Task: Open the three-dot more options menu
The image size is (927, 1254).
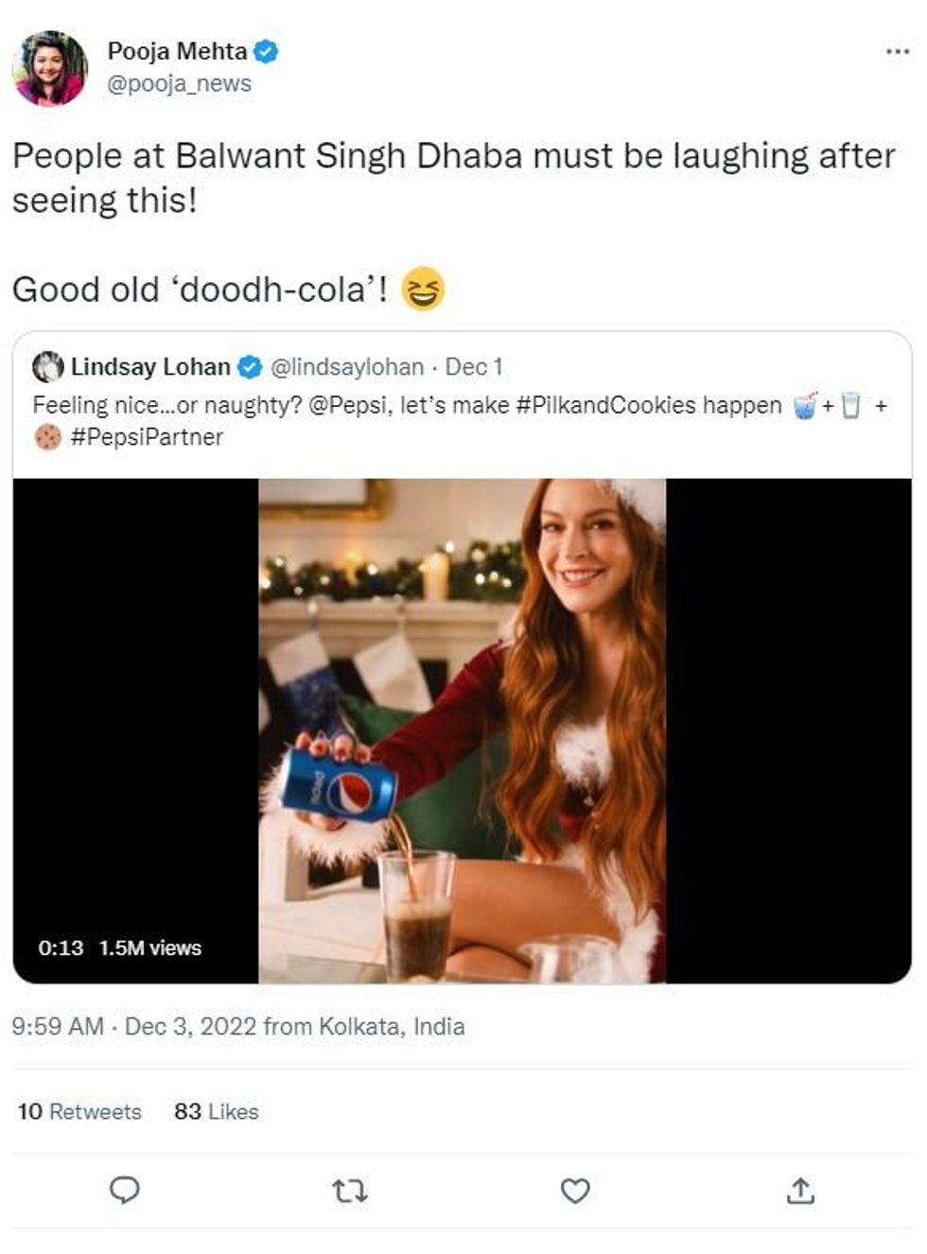Action: pyautogui.click(x=897, y=51)
